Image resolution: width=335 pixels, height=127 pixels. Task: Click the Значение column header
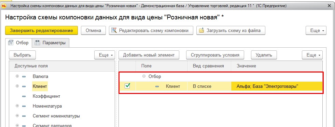pos(277,66)
